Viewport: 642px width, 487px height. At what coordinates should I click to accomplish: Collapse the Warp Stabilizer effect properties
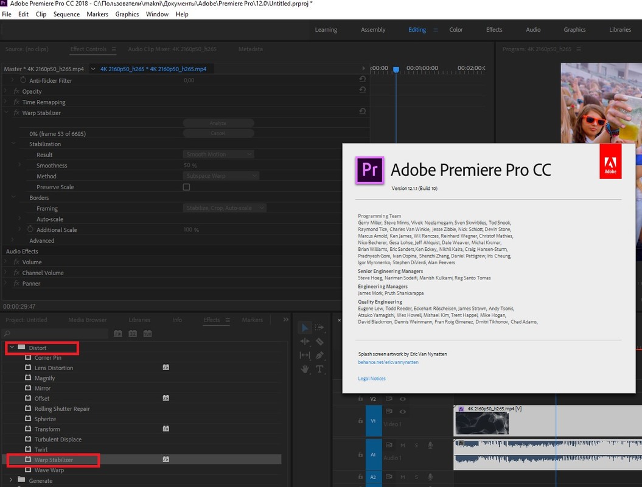coord(6,111)
